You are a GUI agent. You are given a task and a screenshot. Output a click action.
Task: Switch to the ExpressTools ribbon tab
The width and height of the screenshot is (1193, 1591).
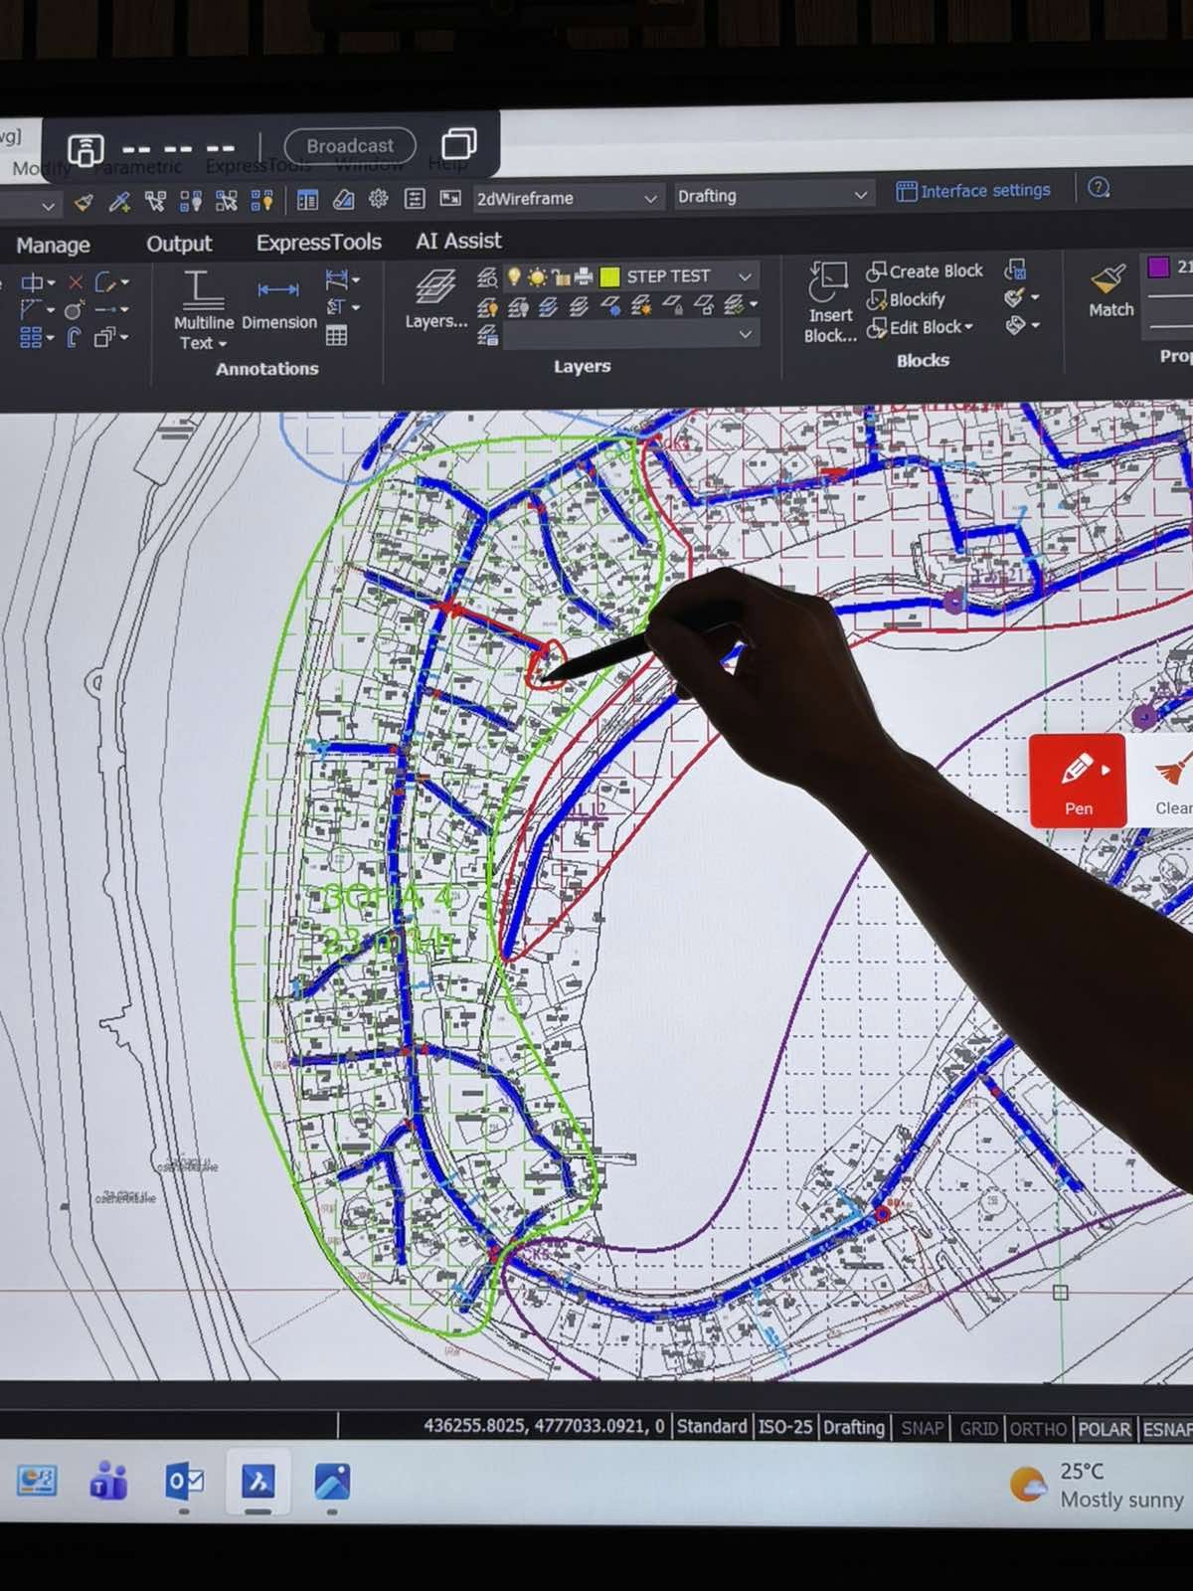pos(318,243)
